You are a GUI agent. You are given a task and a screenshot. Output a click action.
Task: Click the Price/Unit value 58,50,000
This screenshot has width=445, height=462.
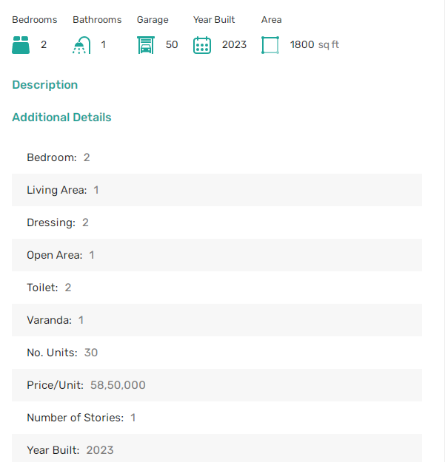(x=118, y=385)
